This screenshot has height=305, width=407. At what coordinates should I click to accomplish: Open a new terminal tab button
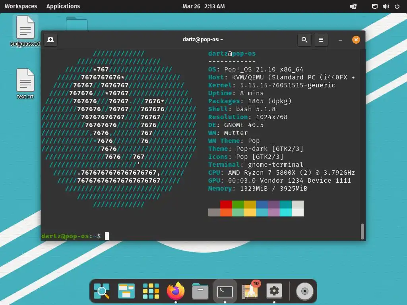pos(50,40)
